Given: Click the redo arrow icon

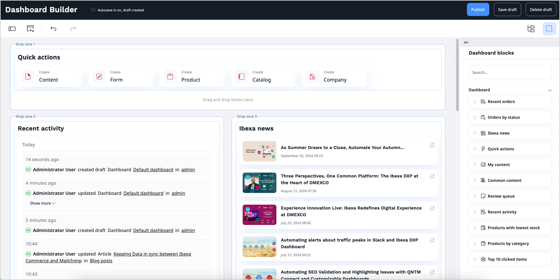Looking at the screenshot, I should point(73,29).
